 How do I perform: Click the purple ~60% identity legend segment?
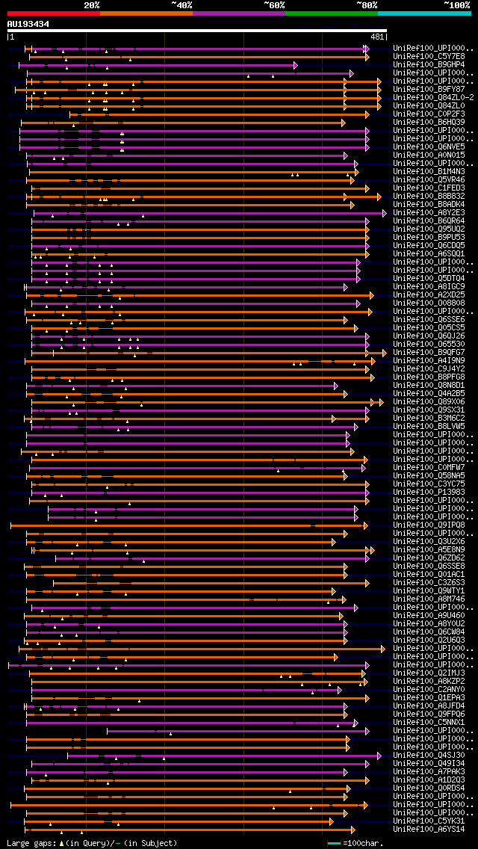pos(239,13)
